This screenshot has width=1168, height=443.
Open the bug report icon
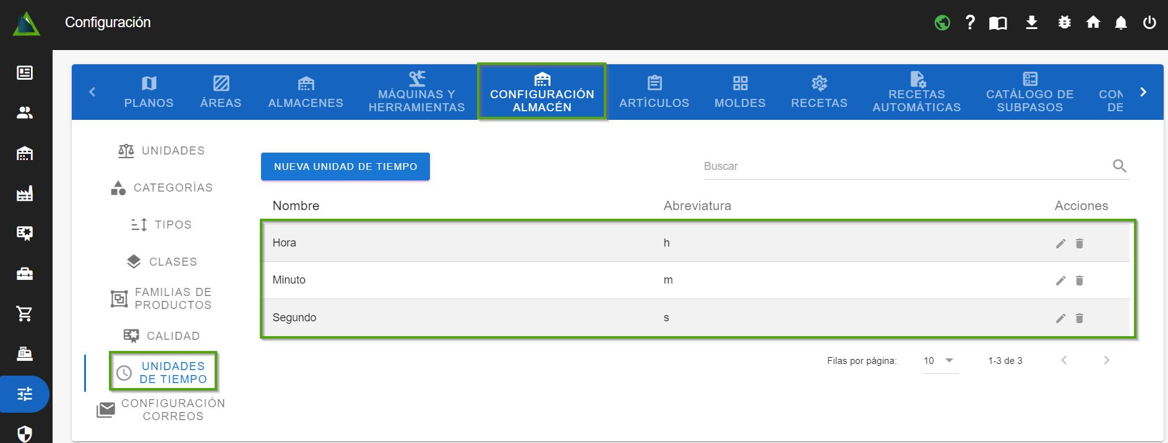point(1064,23)
